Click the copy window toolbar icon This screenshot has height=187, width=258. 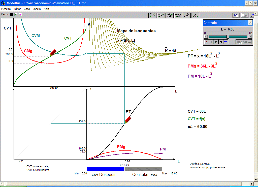(236, 15)
